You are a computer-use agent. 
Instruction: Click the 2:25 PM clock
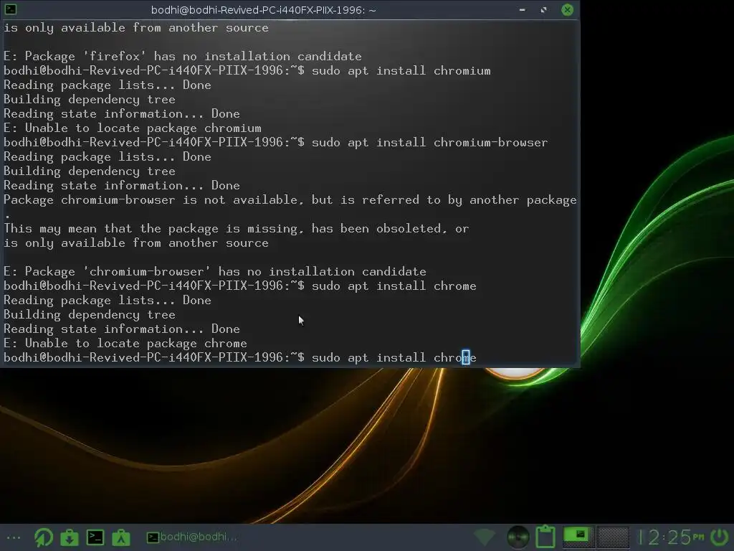[672, 537]
